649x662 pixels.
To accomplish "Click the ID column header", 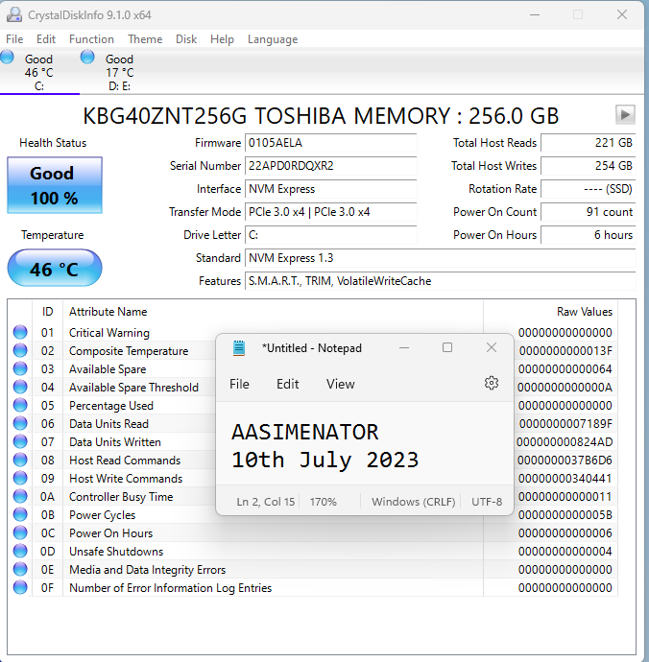I will coord(47,312).
